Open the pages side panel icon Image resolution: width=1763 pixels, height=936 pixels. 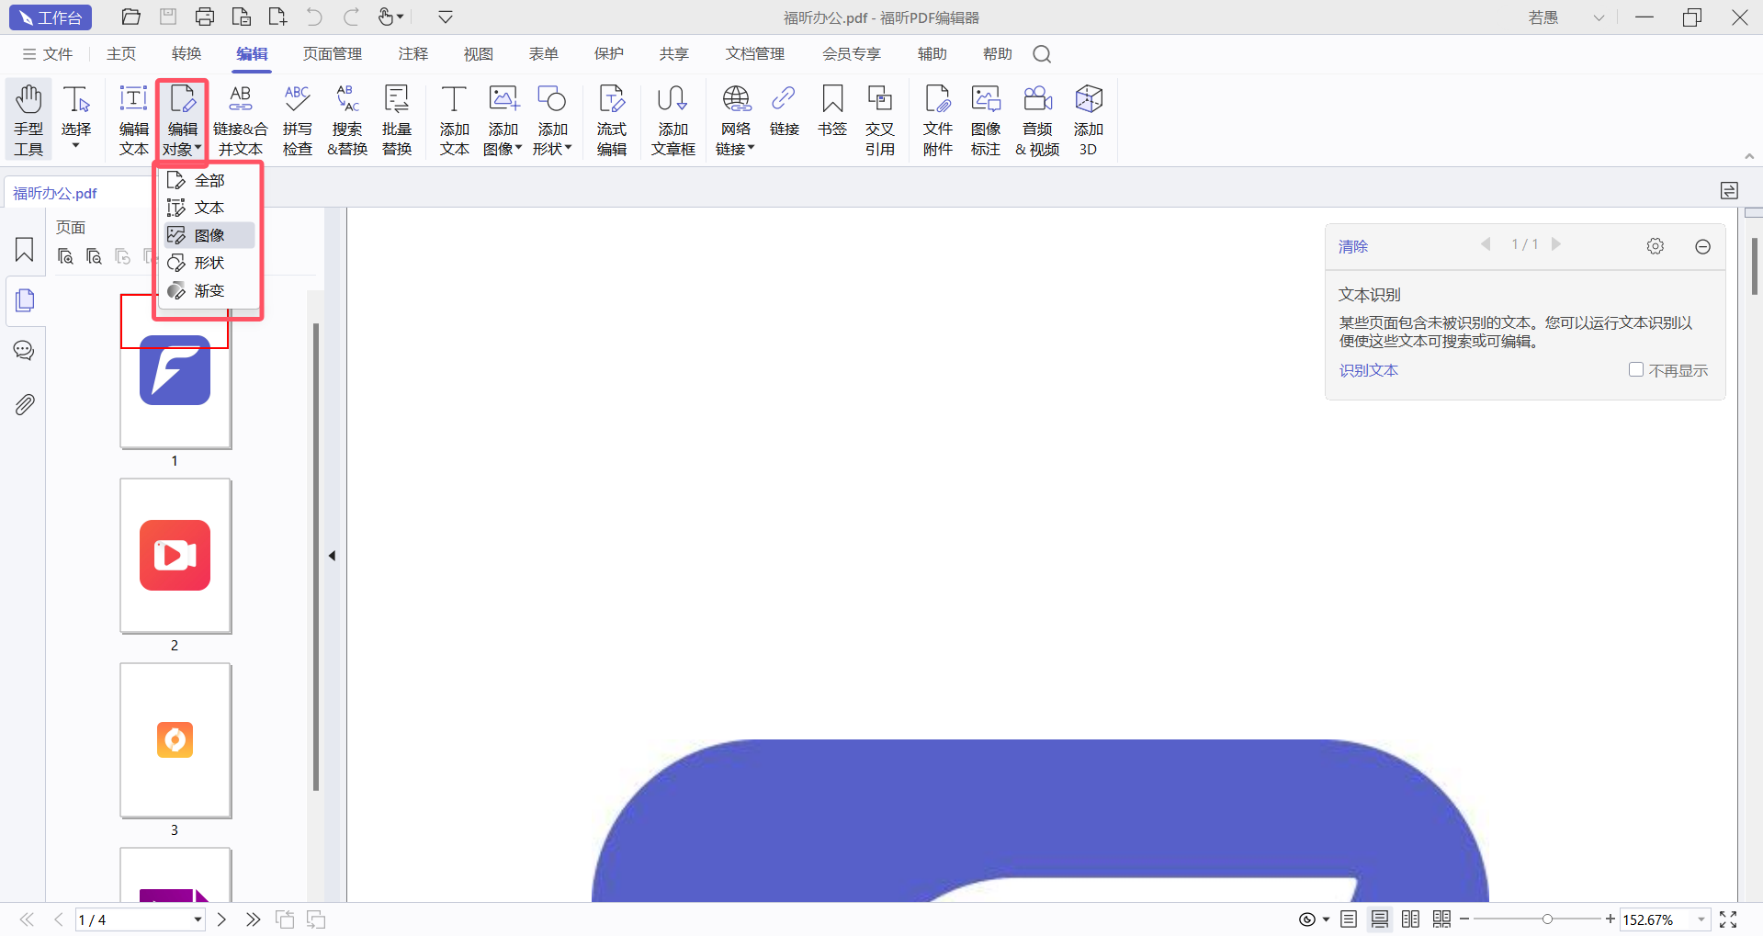coord(25,300)
